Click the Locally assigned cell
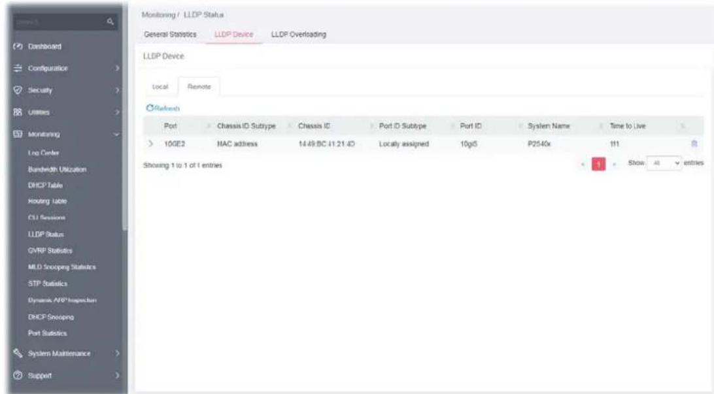 click(x=404, y=144)
